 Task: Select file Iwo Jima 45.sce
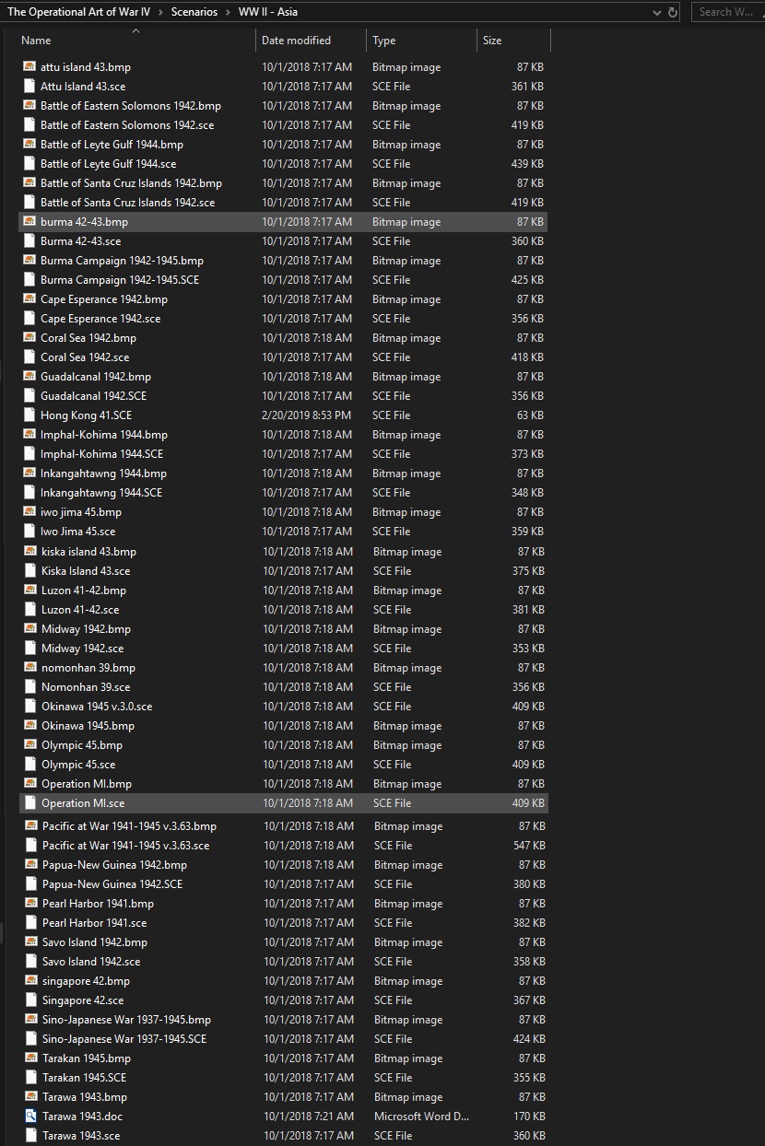pyautogui.click(x=77, y=532)
